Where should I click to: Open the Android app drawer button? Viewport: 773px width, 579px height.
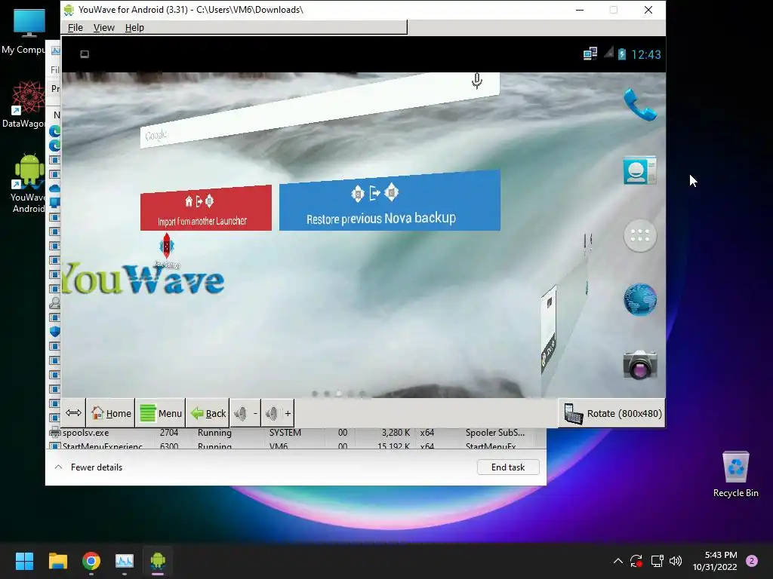[x=640, y=236]
